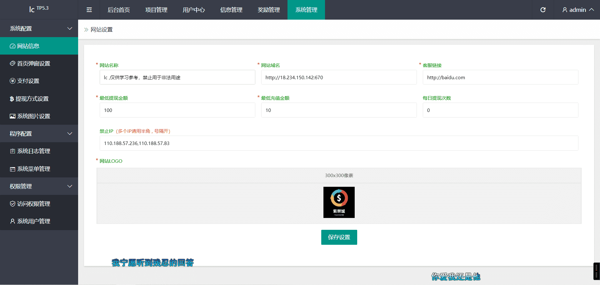Click the 系统菜单管理 table icon

coord(12,169)
